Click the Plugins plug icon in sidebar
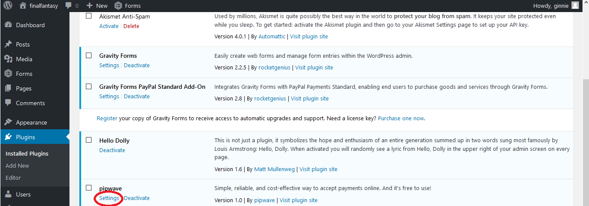Viewport: 589px width, 206px height. 8,137
